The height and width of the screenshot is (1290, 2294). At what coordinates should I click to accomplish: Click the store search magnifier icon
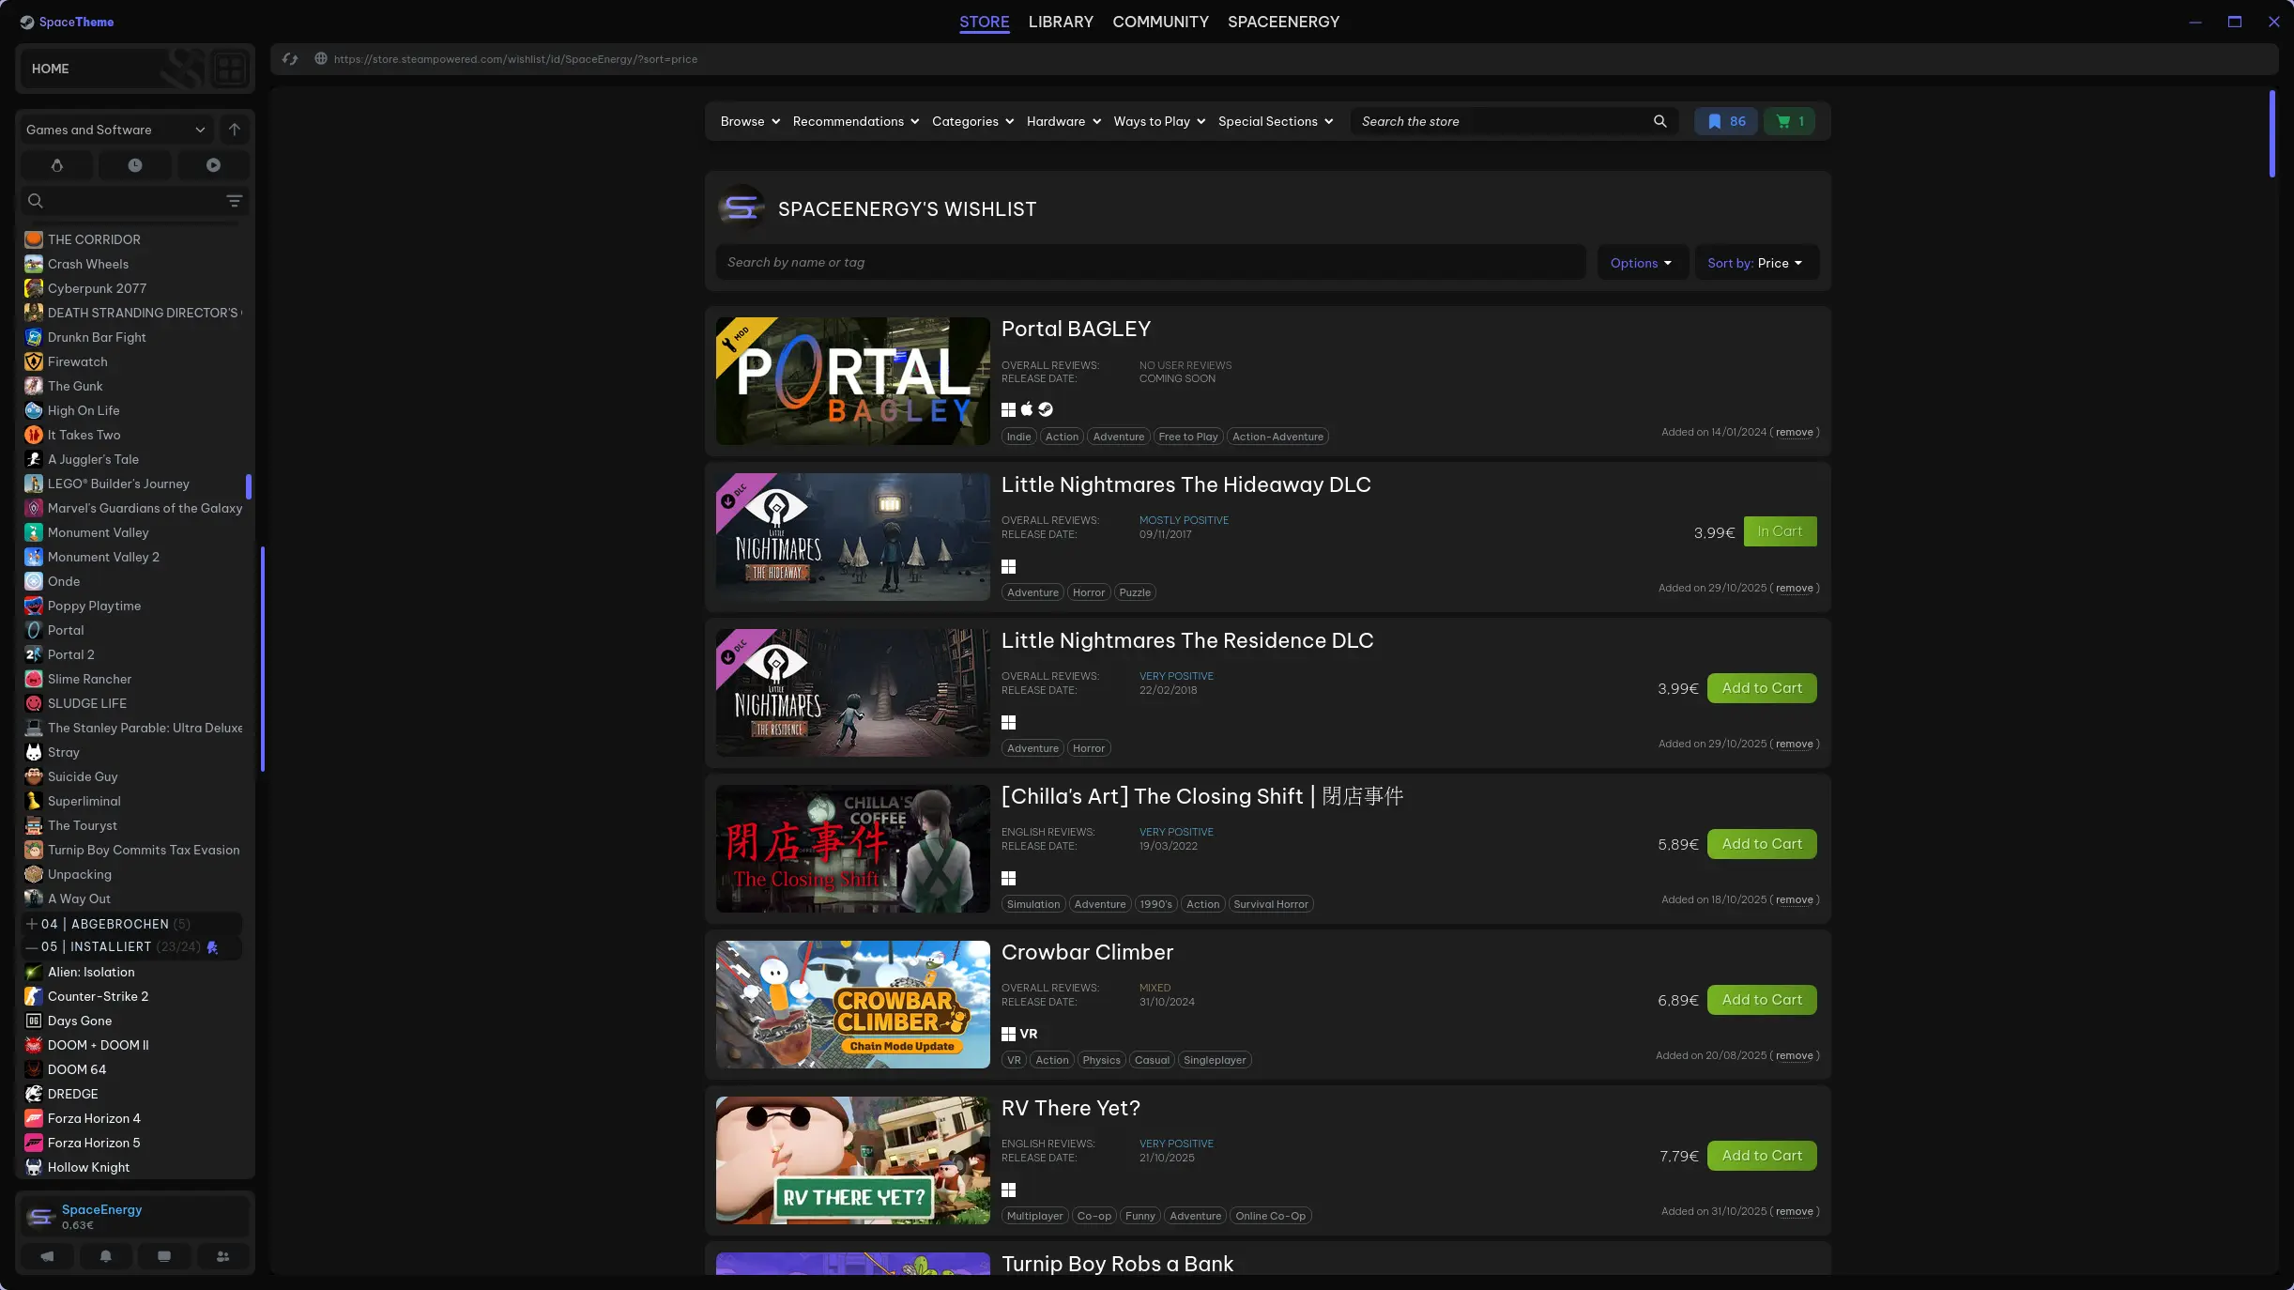pos(1659,121)
